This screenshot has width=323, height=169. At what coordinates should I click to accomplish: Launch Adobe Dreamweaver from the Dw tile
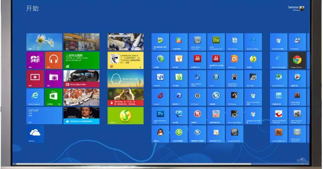pyautogui.click(x=216, y=42)
